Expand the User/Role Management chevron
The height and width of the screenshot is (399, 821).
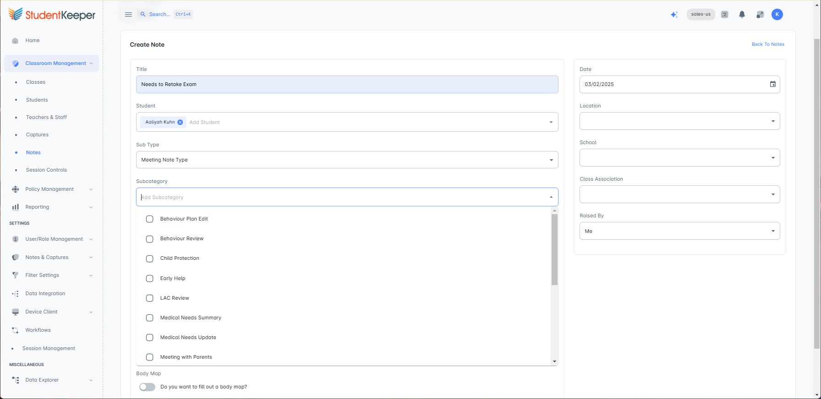91,239
